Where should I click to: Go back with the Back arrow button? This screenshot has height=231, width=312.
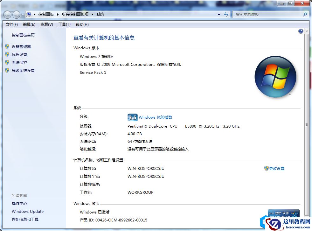click(x=8, y=15)
